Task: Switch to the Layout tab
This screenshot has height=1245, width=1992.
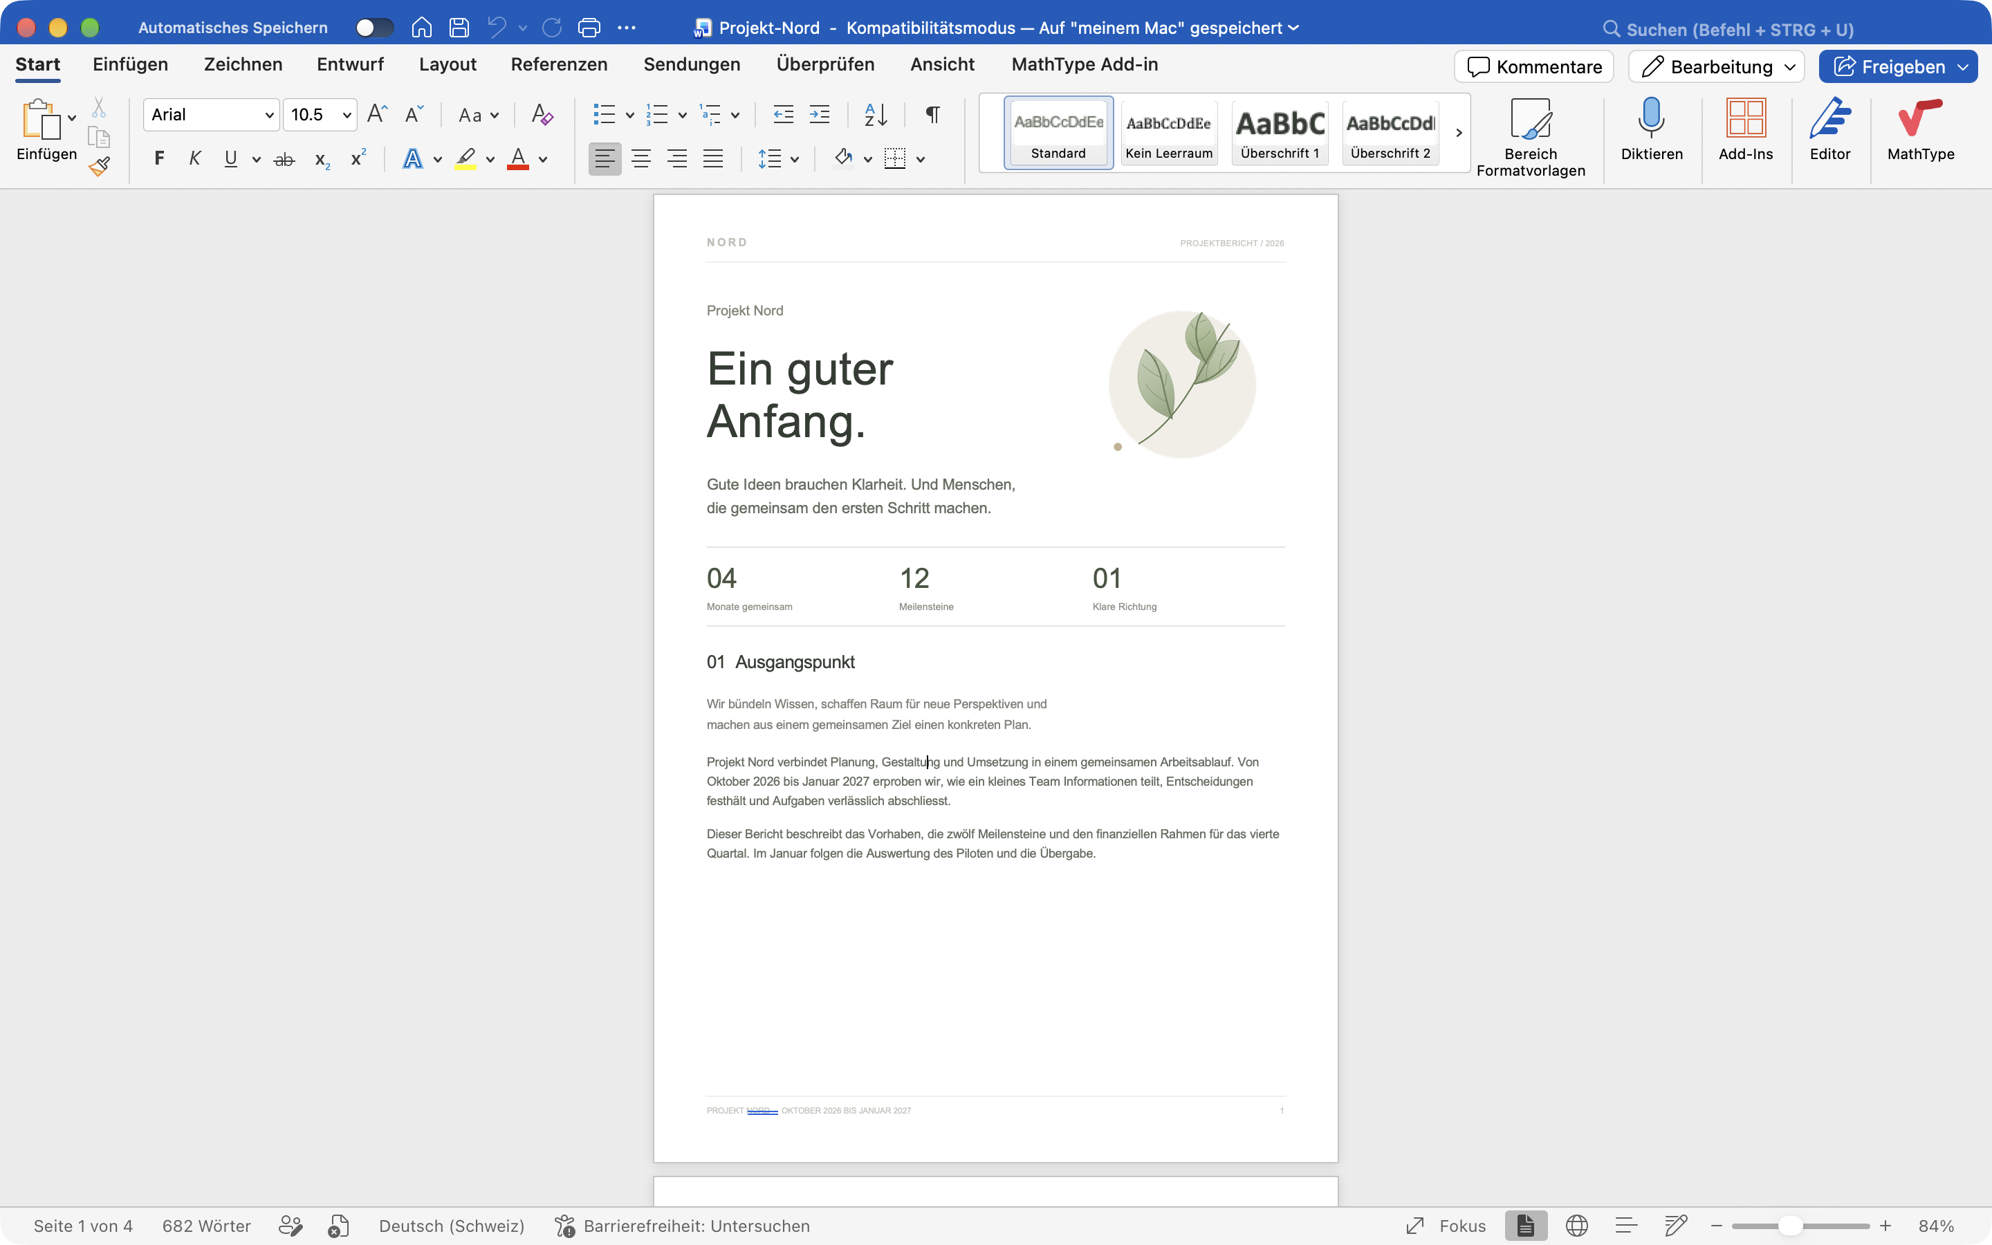Action: coord(447,64)
